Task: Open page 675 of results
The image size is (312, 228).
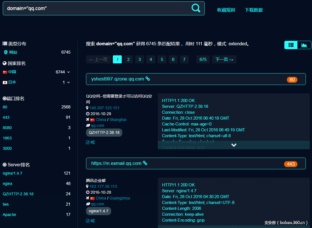Action: (203, 59)
